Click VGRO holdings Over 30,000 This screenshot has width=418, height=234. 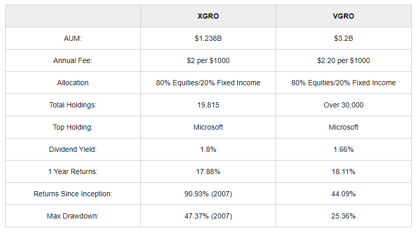343,105
